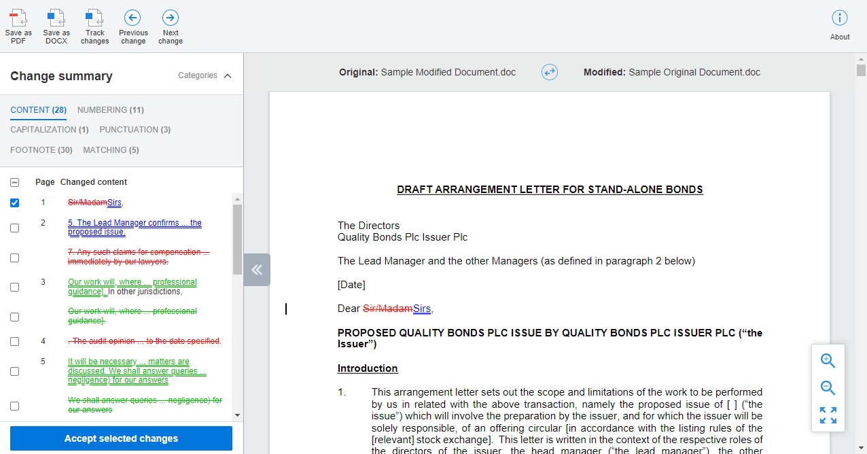Jump to the Previous change
This screenshot has width=867, height=454.
point(132,27)
